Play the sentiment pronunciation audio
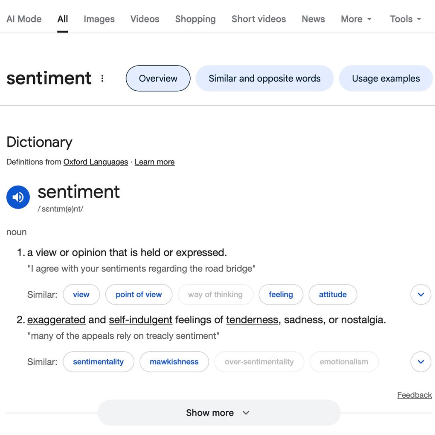Screen dimensions: 435x435 pyautogui.click(x=18, y=197)
